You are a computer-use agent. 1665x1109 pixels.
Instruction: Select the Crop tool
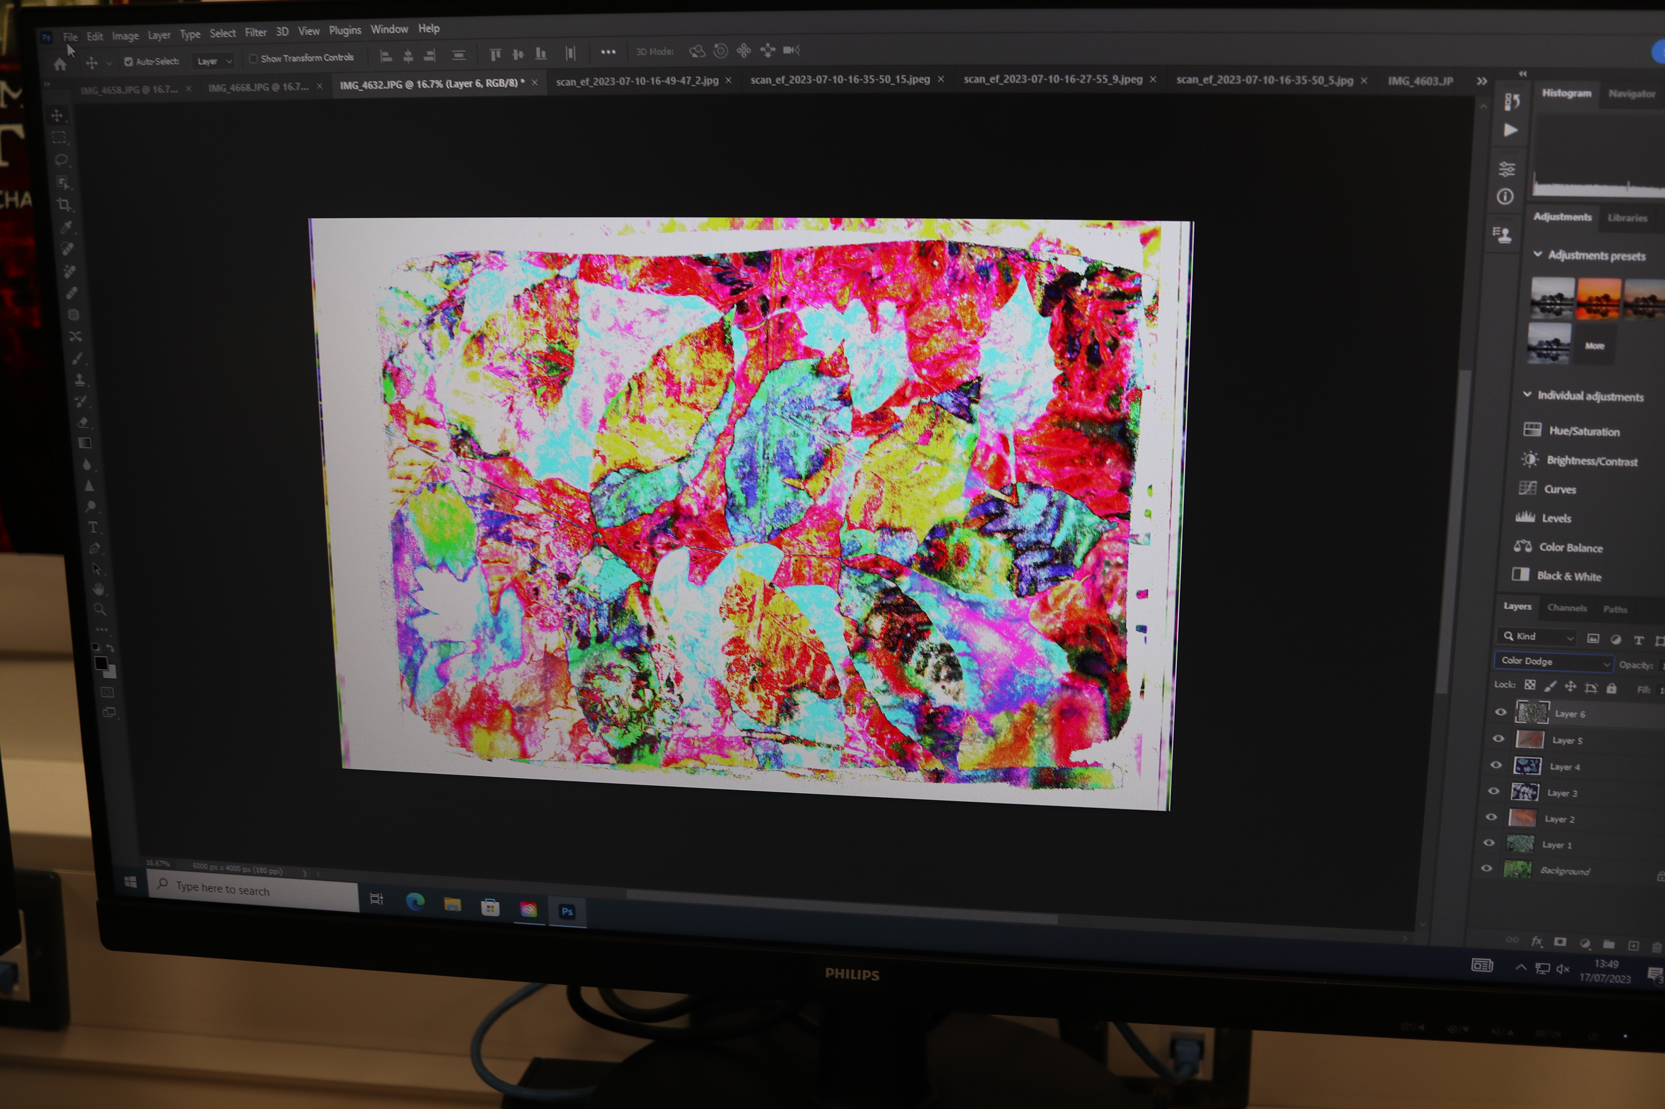tap(65, 205)
